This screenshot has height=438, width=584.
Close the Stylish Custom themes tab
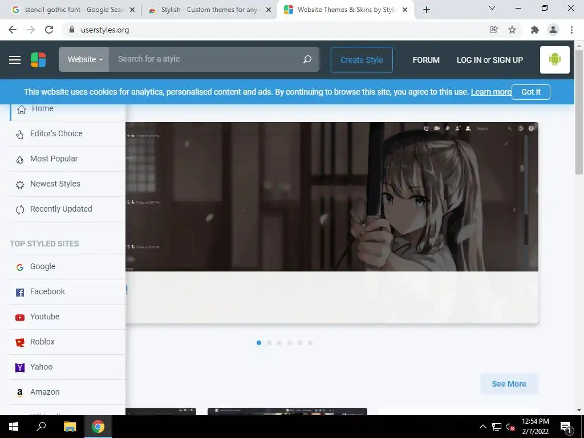[x=268, y=10]
